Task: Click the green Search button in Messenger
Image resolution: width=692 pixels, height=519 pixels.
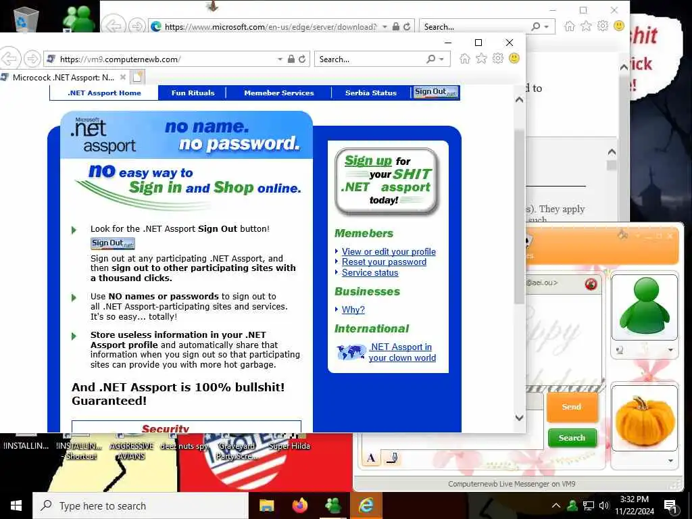Action: point(572,438)
